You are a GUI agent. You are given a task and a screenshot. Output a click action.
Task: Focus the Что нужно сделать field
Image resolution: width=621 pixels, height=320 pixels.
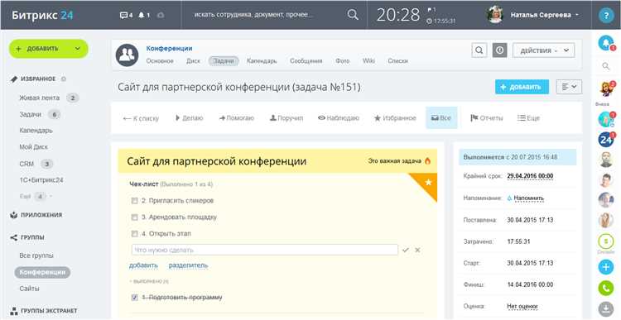pyautogui.click(x=265, y=250)
